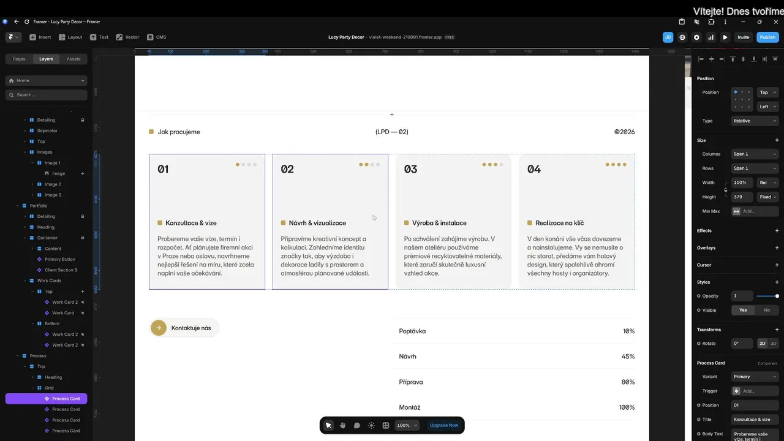Open the CMS panel

click(x=156, y=37)
